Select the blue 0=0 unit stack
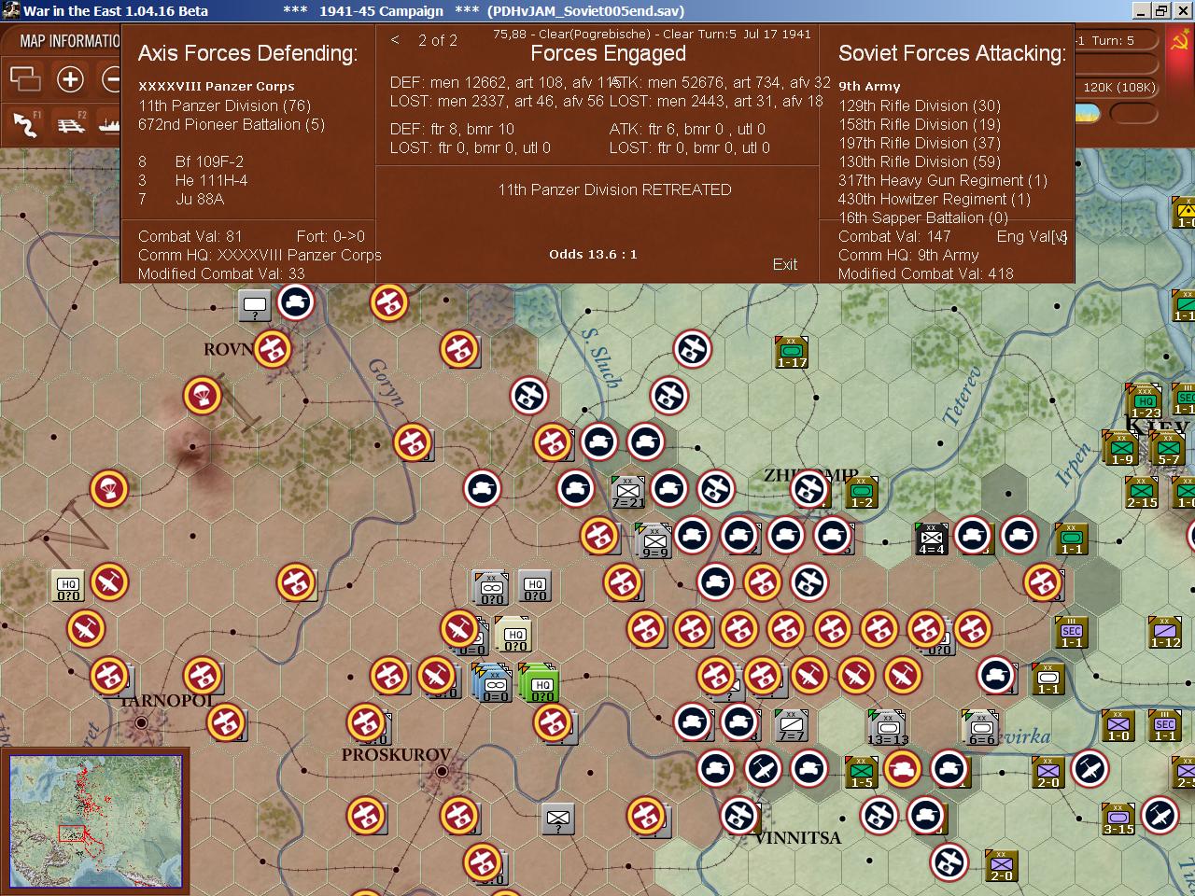The width and height of the screenshot is (1195, 896). coord(494,683)
